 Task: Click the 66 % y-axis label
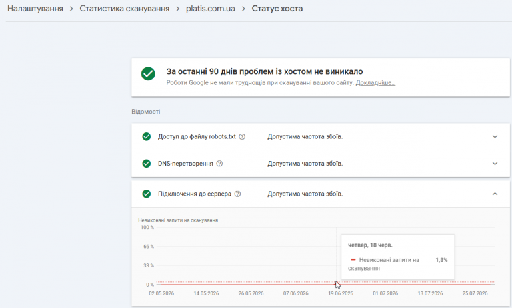coord(149,247)
